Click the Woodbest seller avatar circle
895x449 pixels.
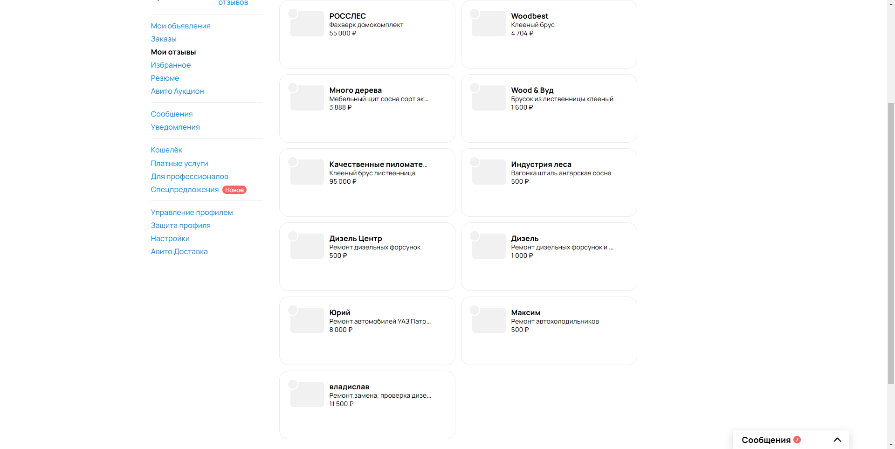[475, 14]
